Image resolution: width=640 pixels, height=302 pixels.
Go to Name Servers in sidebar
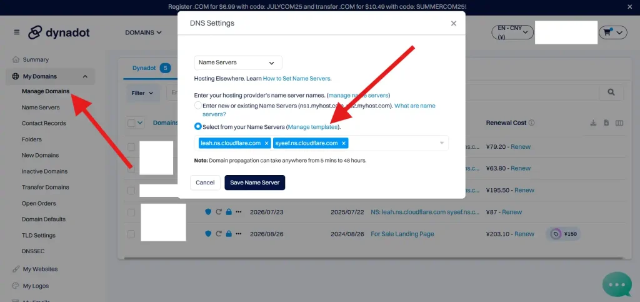41,108
